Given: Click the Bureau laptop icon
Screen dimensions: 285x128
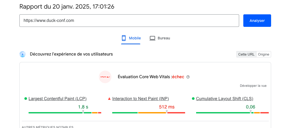Looking at the screenshot, I should coord(153,38).
